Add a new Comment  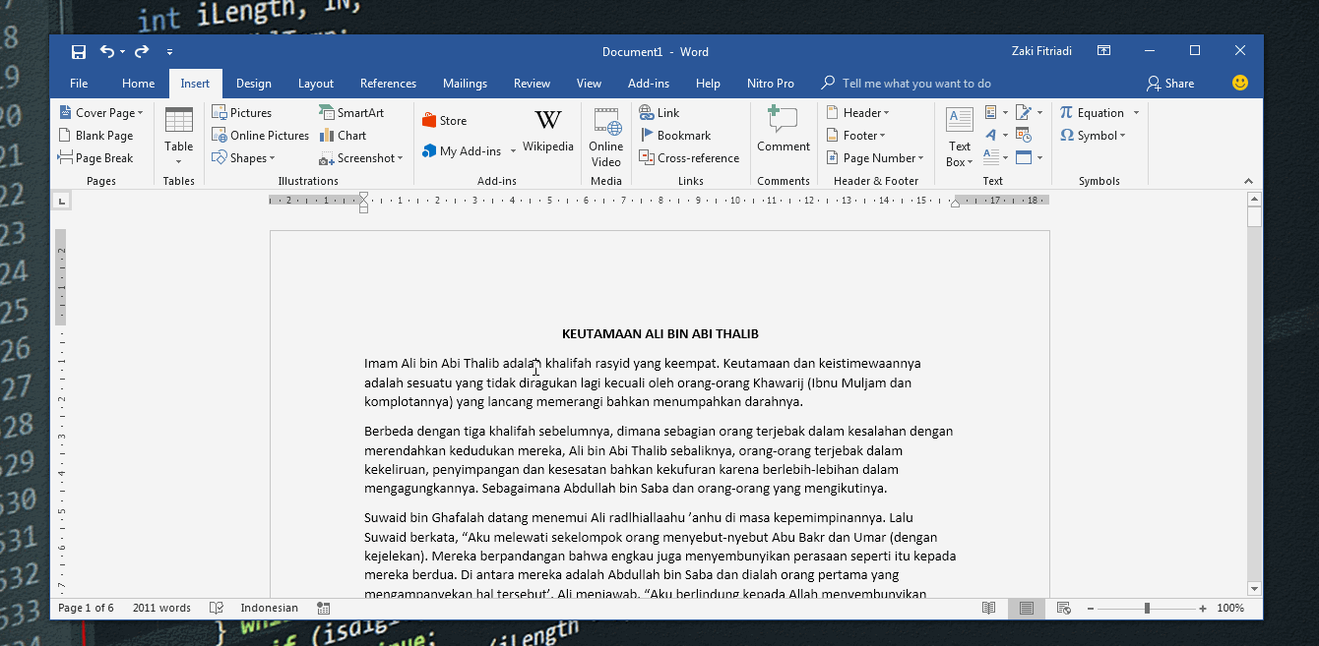click(784, 130)
